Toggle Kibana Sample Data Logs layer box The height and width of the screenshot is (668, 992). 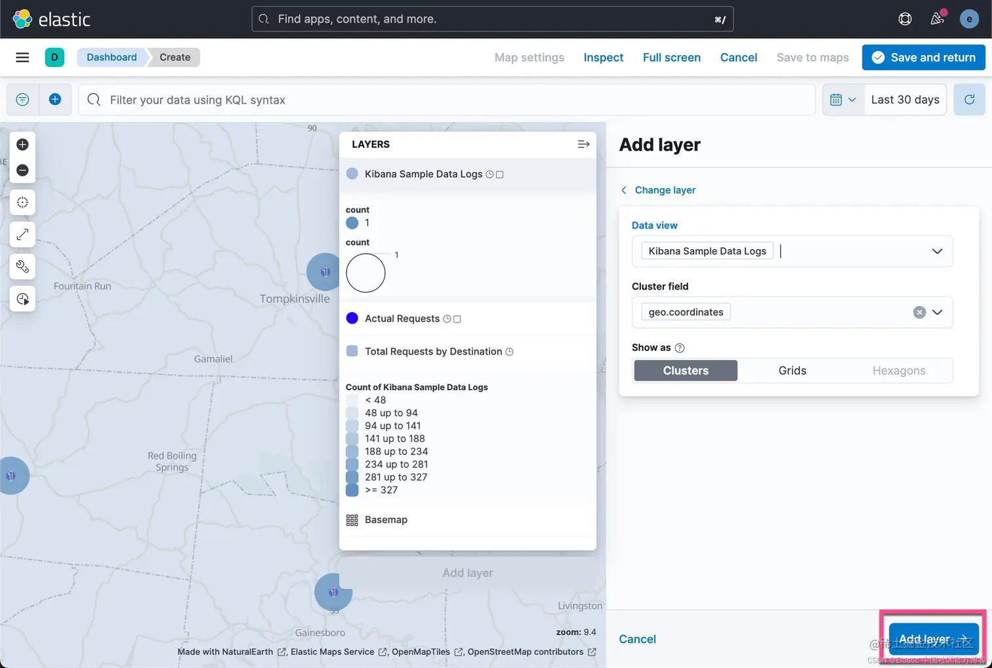coord(500,174)
